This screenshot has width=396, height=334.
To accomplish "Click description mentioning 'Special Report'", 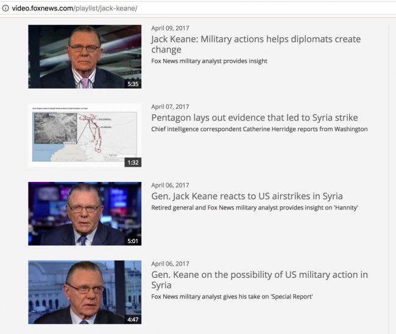I will pos(232,297).
